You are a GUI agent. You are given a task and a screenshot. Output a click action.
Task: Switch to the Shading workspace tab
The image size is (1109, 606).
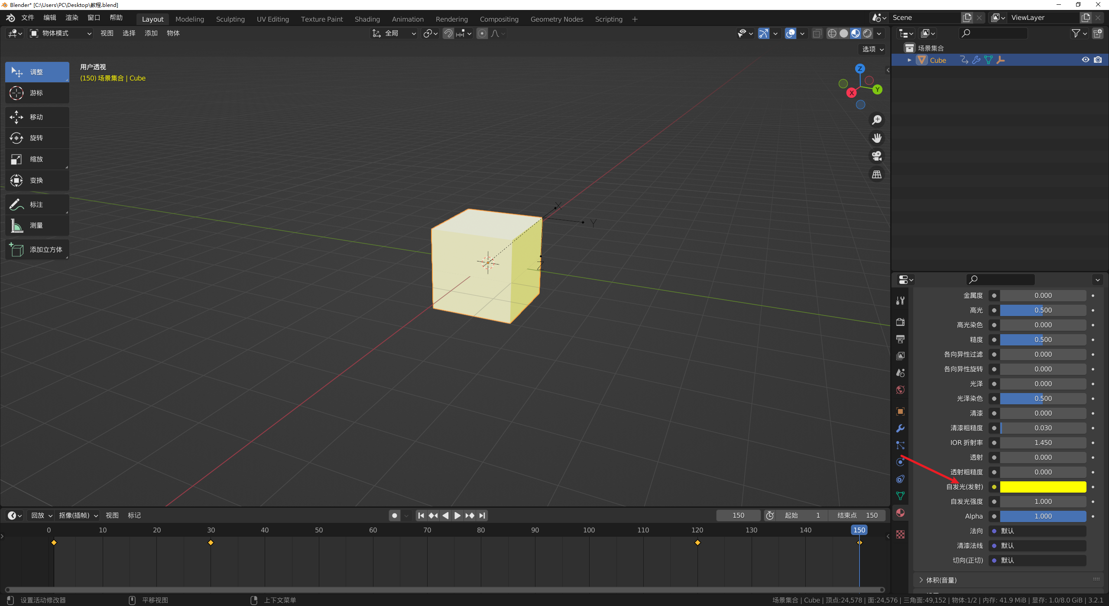[x=367, y=19]
